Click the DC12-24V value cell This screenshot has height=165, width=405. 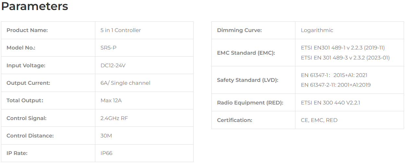[x=144, y=65]
